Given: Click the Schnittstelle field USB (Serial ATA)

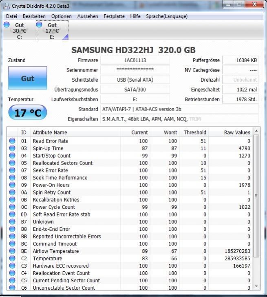Looking at the screenshot, I should point(135,80).
